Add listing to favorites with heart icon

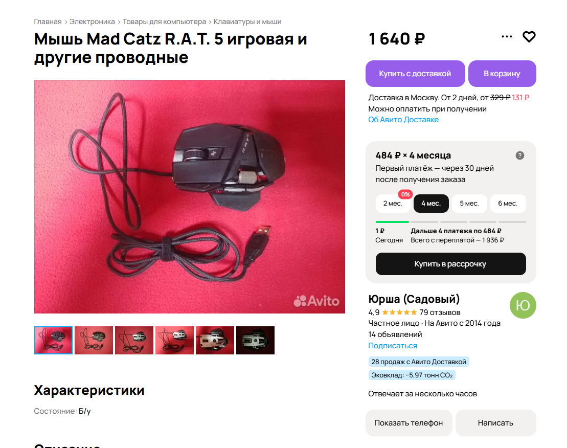529,37
